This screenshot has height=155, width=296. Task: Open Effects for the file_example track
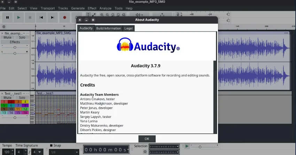[15, 42]
